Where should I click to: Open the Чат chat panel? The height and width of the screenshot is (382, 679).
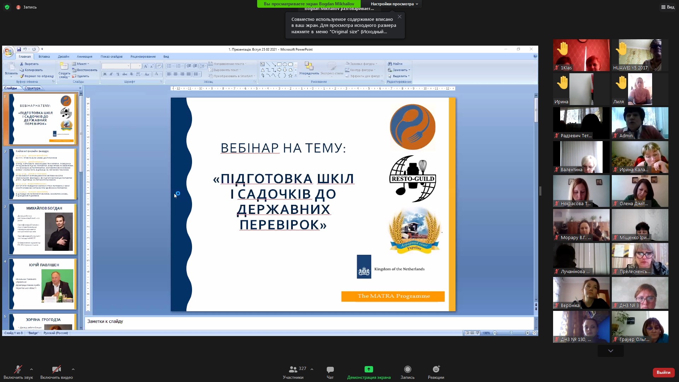pyautogui.click(x=330, y=372)
